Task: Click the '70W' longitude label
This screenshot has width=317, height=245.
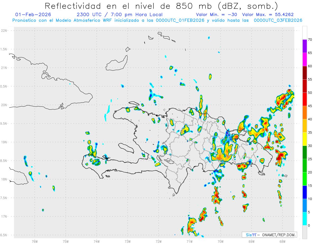Action: pos(221,241)
